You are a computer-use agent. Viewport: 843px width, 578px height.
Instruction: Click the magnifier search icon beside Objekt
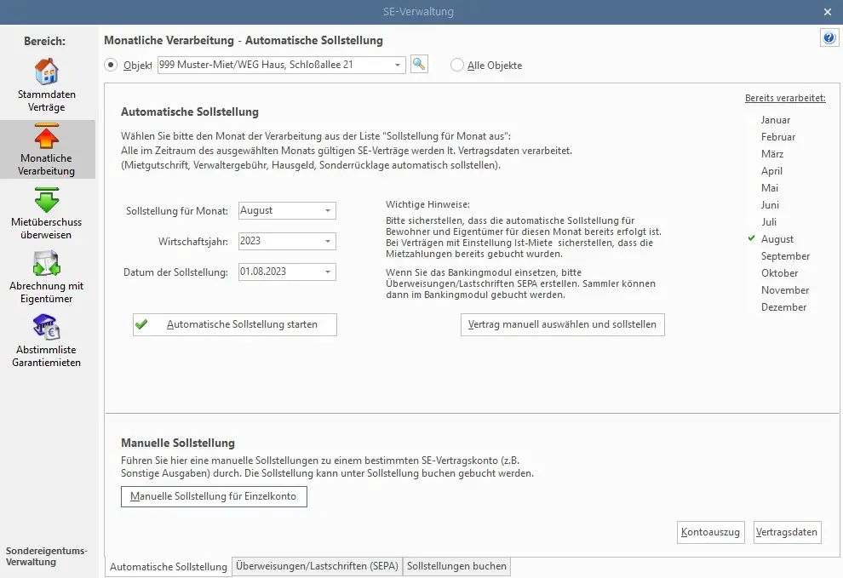coord(419,65)
